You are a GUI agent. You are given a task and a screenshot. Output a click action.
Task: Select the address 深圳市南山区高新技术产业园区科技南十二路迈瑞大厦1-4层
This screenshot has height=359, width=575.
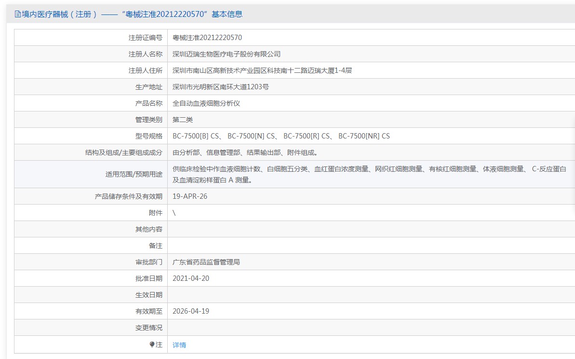[262, 70]
